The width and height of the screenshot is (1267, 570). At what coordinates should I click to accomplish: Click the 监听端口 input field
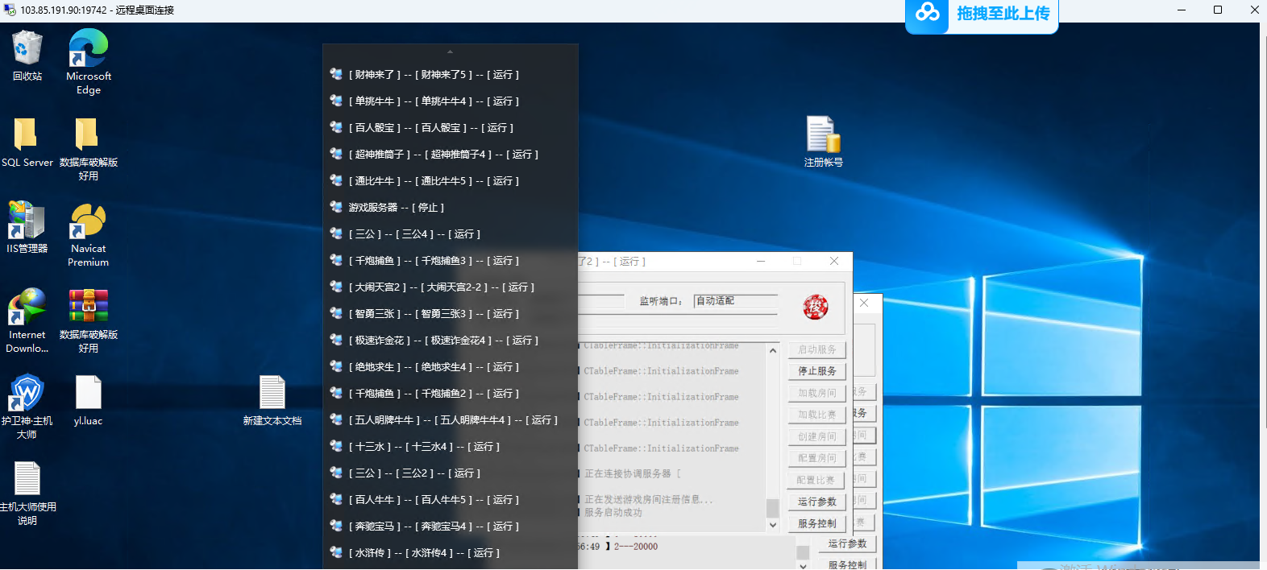click(735, 301)
